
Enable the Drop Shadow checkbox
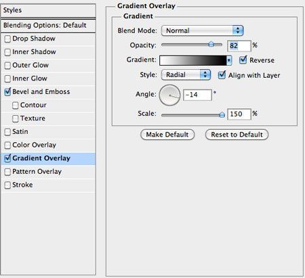tap(7, 39)
